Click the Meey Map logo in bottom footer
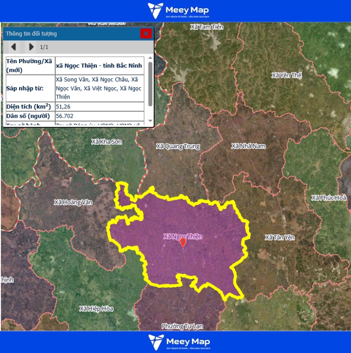 pos(178,343)
